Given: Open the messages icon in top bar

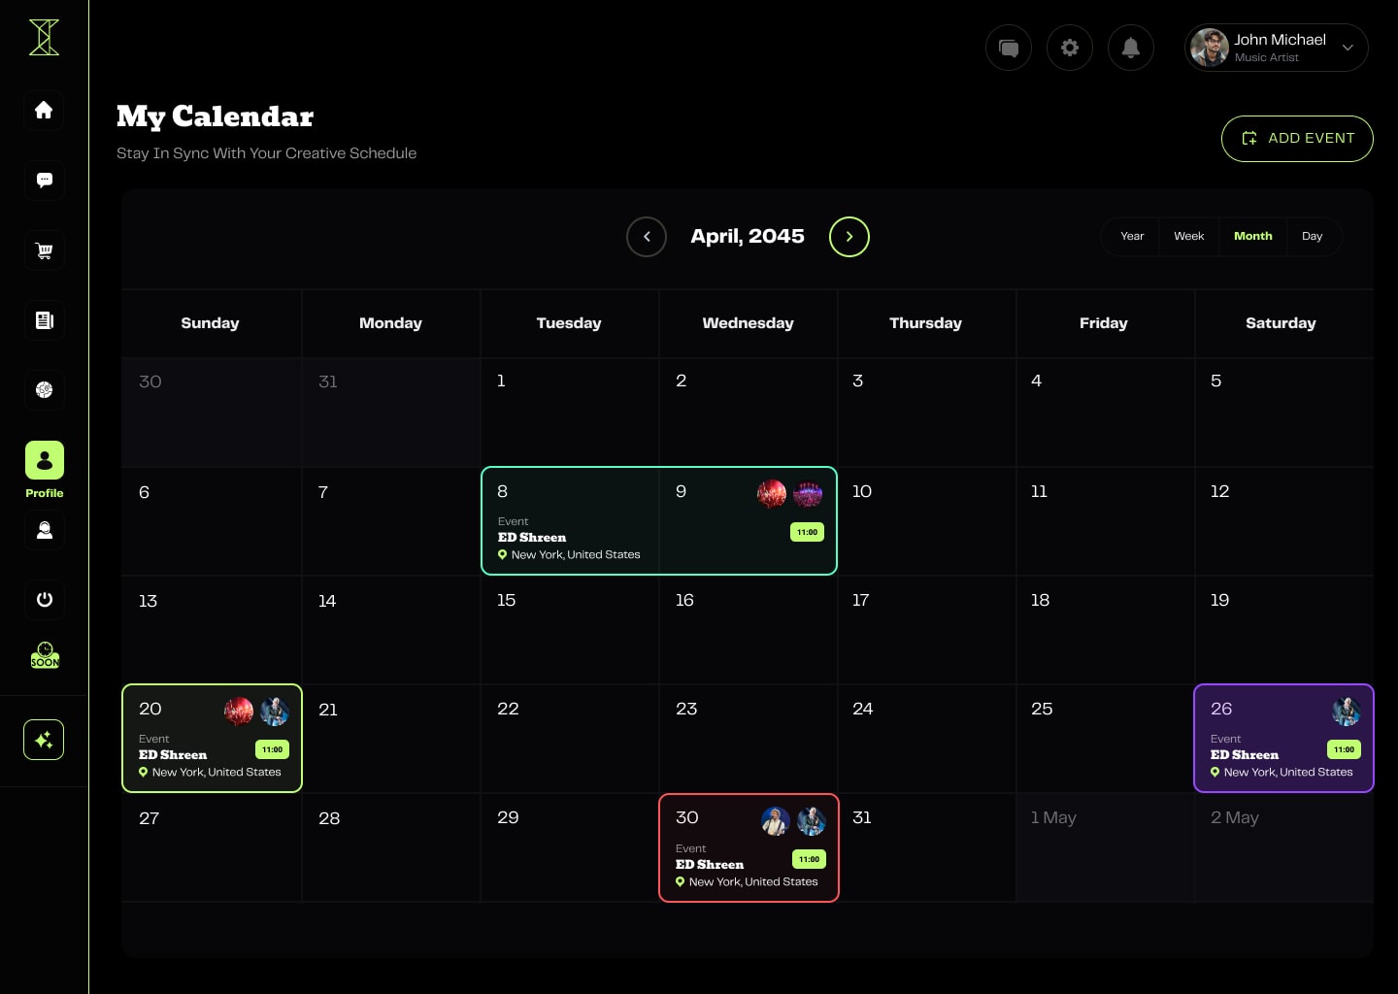Looking at the screenshot, I should point(1008,48).
